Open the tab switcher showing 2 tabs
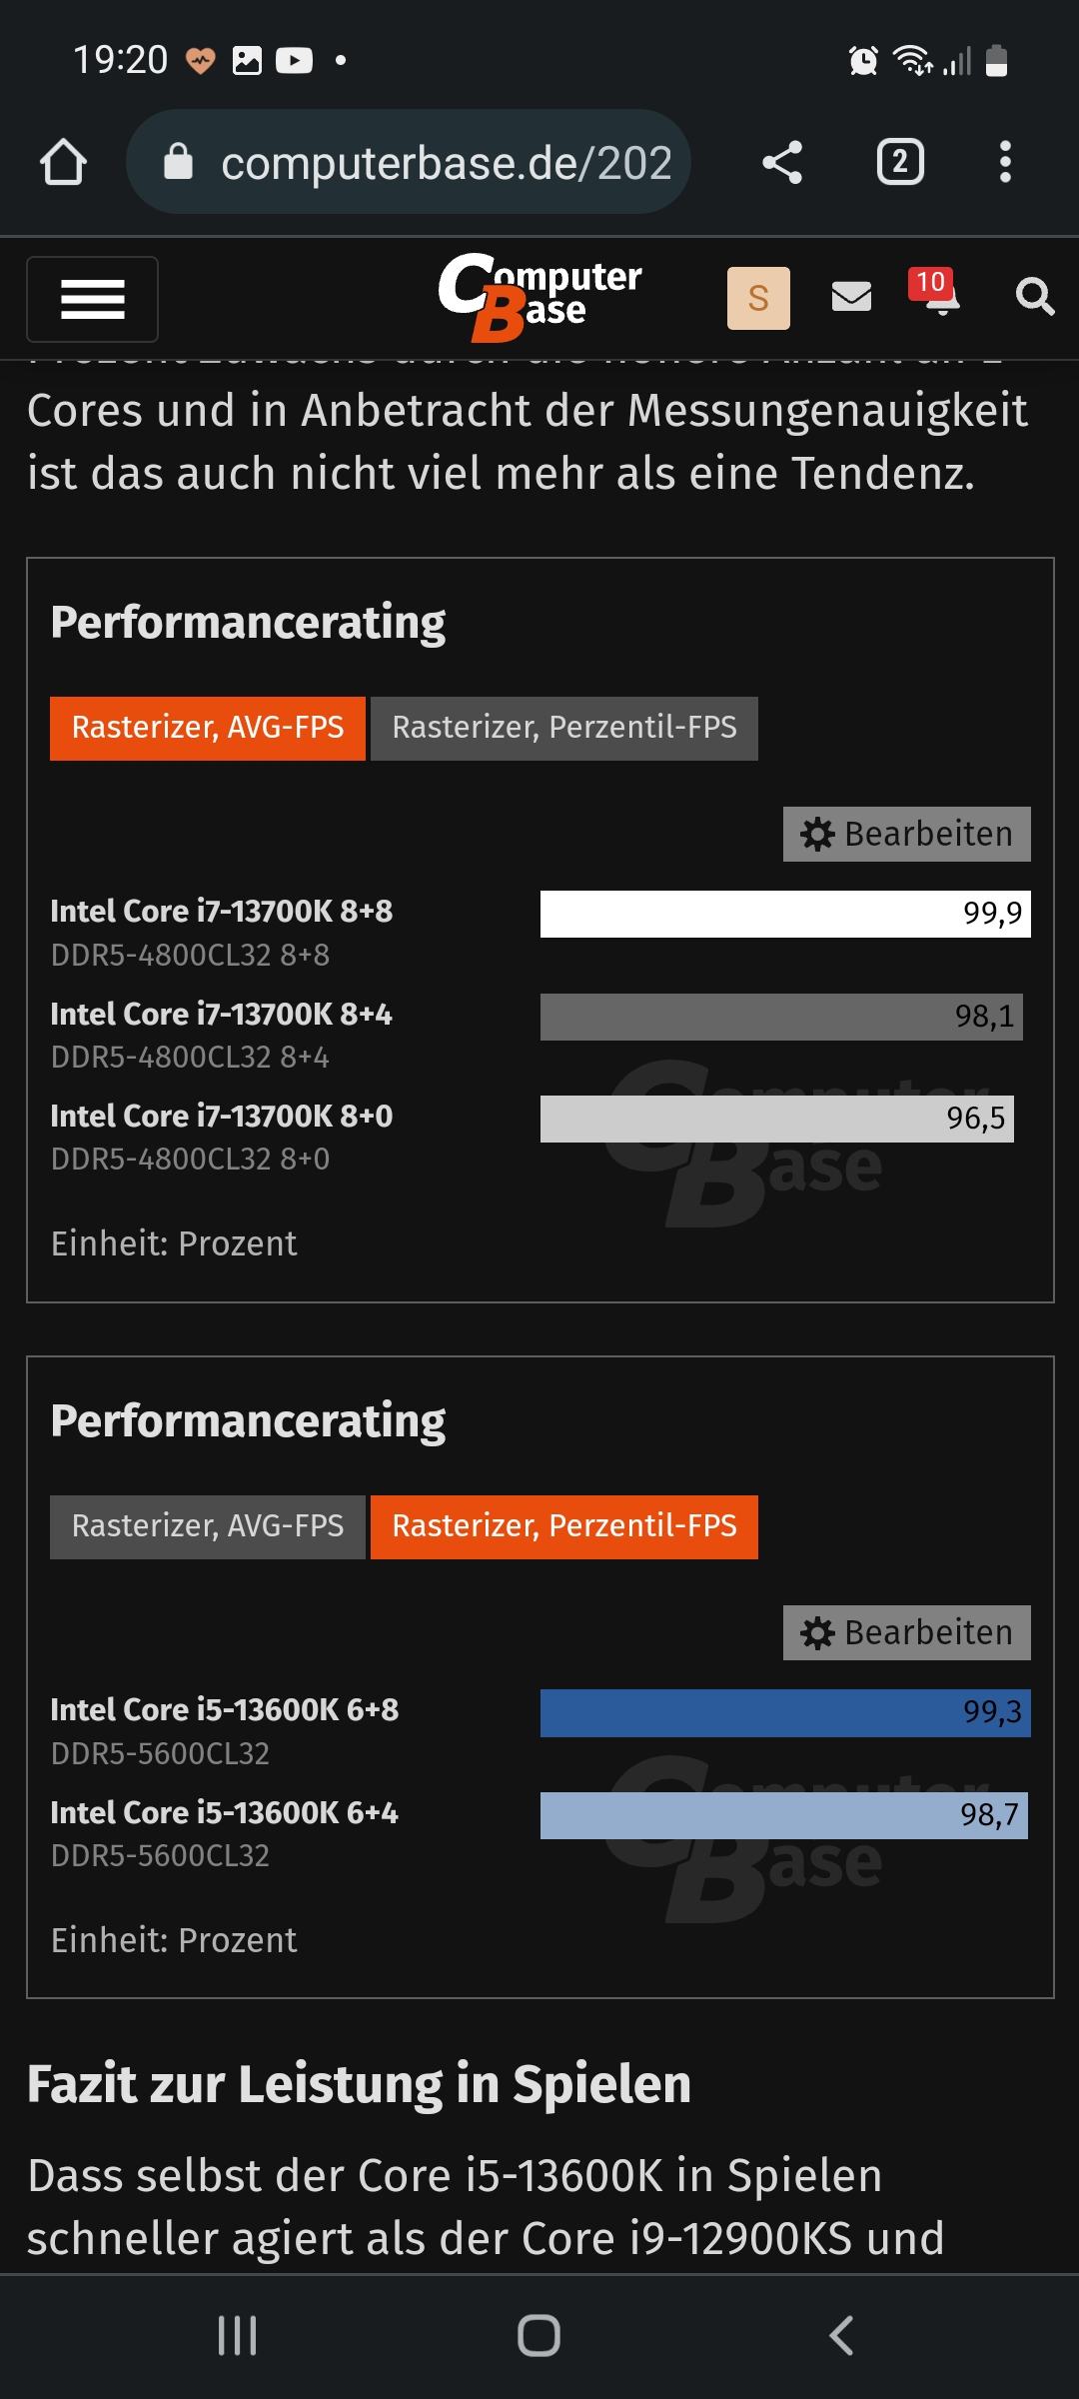 (x=900, y=162)
